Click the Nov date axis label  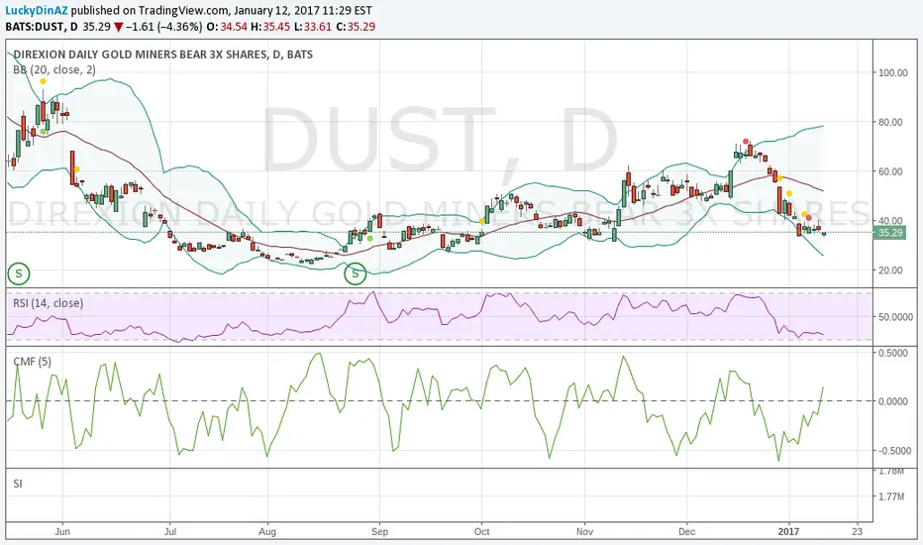pos(584,531)
